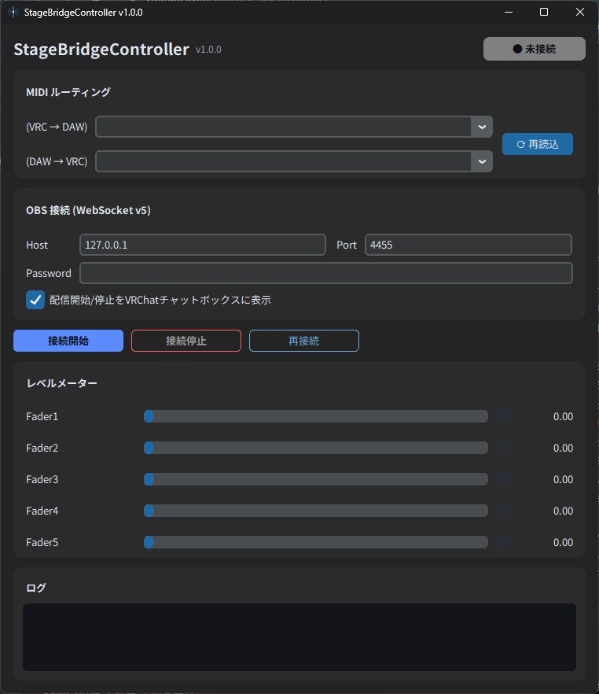Click the 未接続 connection status indicator
This screenshot has width=599, height=694.
pos(534,49)
